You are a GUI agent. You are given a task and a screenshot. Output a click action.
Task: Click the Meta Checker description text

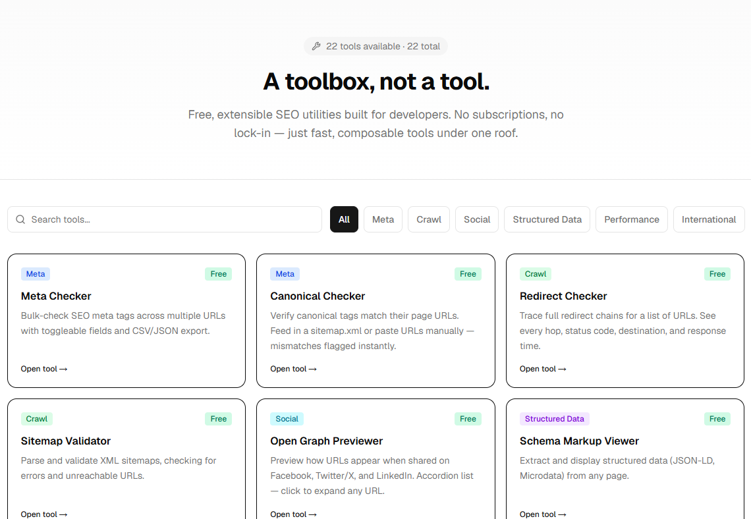click(x=123, y=323)
